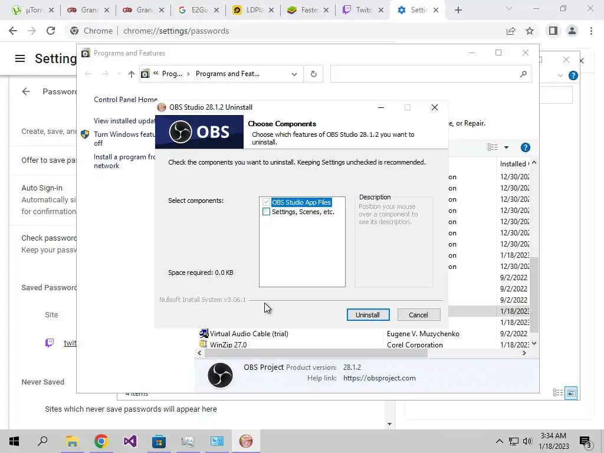
Task: Open Microsoft Store from the taskbar
Action: pos(159,441)
